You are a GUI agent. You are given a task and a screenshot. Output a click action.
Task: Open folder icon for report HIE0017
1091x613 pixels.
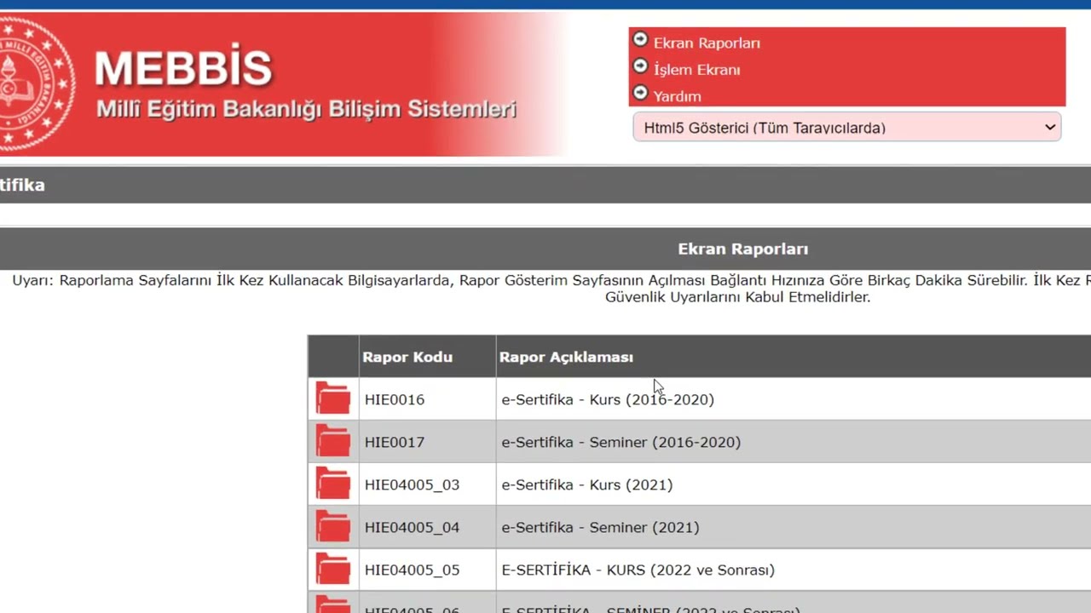[x=332, y=441]
